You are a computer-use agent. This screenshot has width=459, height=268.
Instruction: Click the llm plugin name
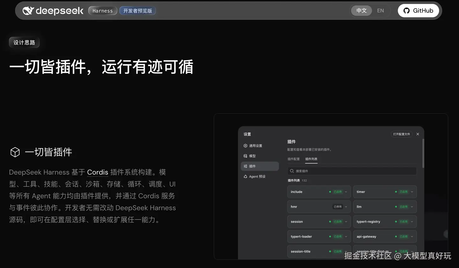(x=359, y=207)
